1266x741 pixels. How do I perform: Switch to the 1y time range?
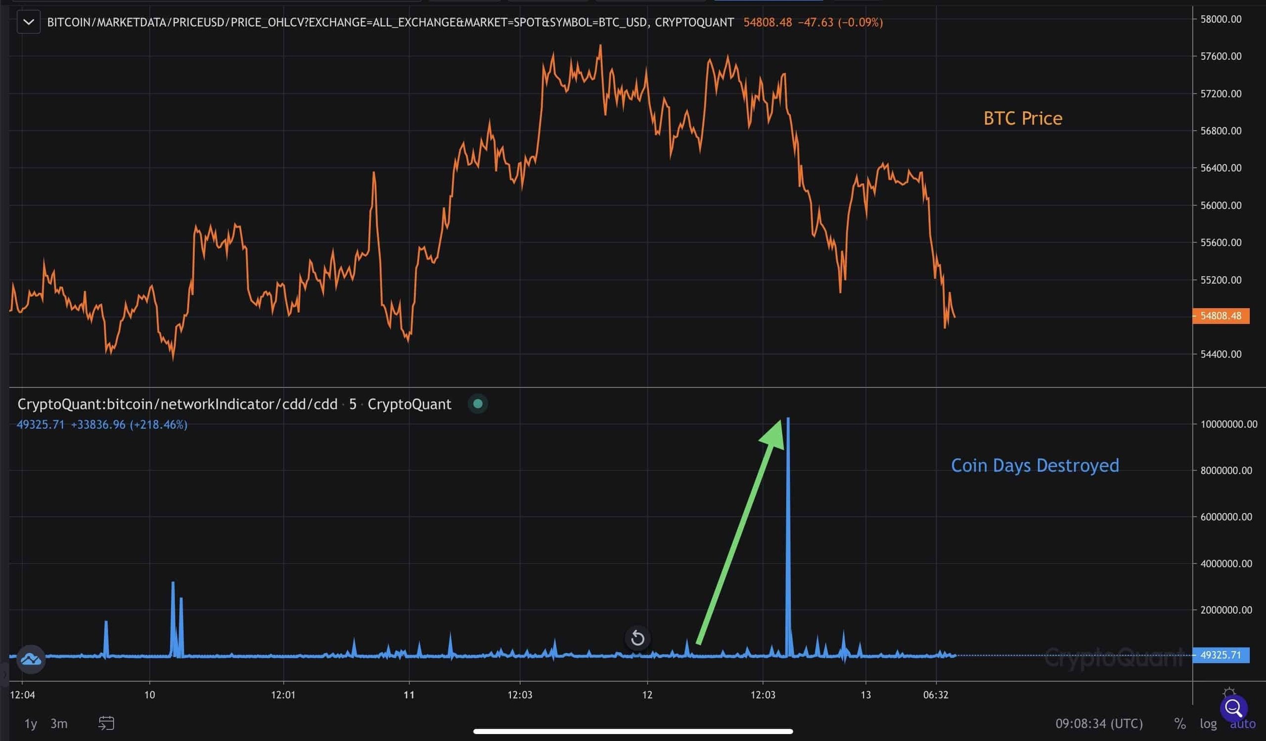pos(31,723)
